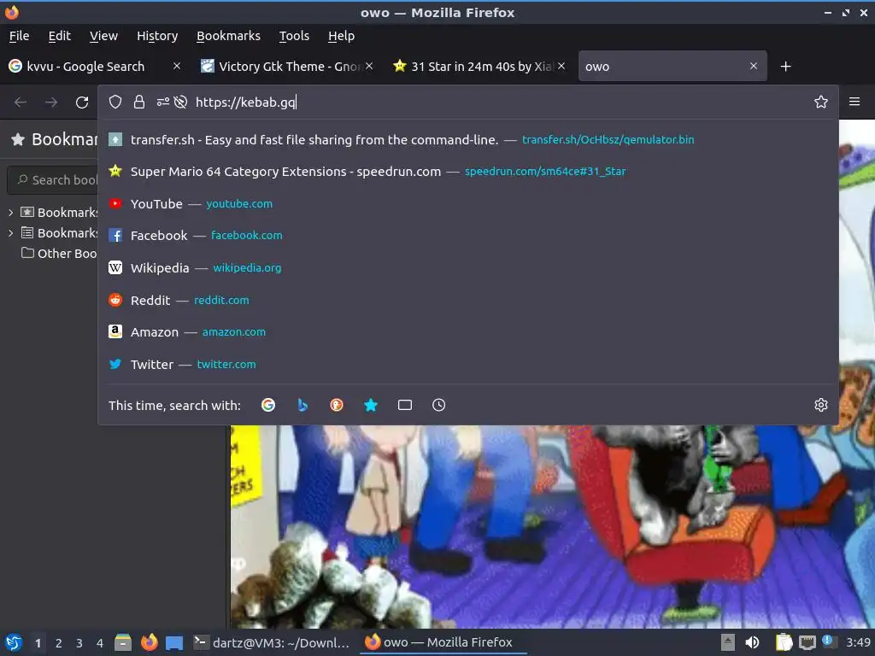Expand the second Bookmarks tree folder
Screen dimensions: 875x656
(10, 233)
